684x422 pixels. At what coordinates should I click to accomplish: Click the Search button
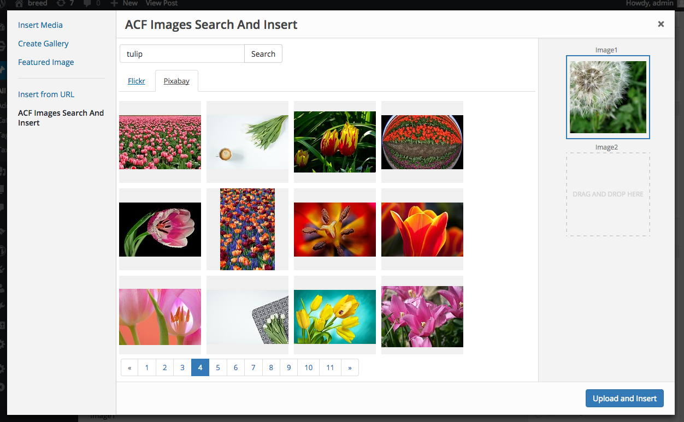tap(263, 54)
